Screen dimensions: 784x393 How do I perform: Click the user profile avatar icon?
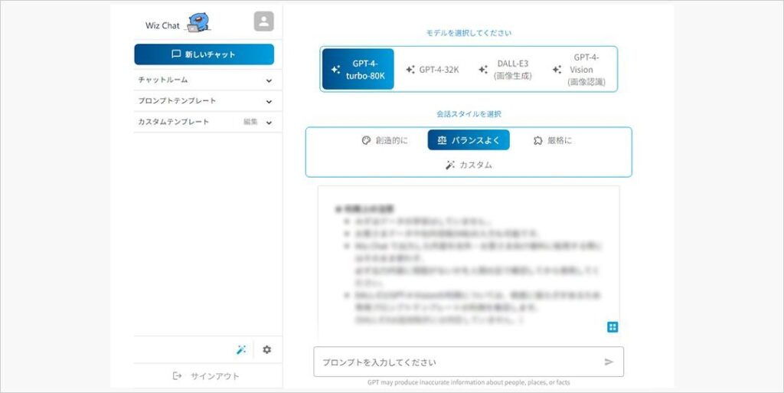263,21
